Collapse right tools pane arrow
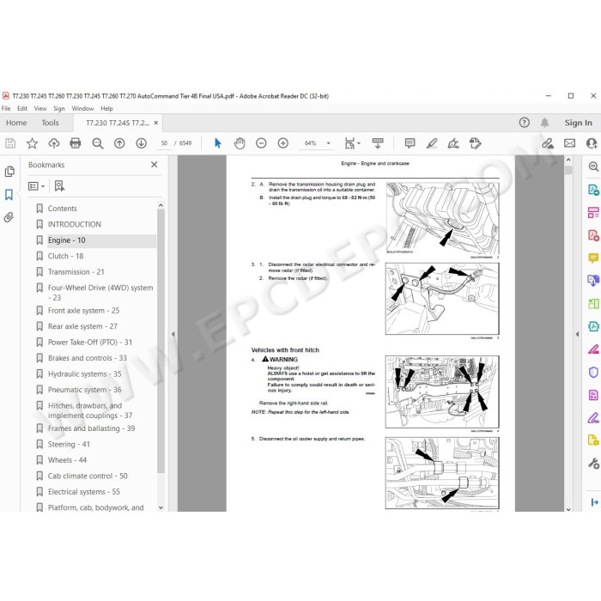This screenshot has height=601, width=601. click(577, 334)
